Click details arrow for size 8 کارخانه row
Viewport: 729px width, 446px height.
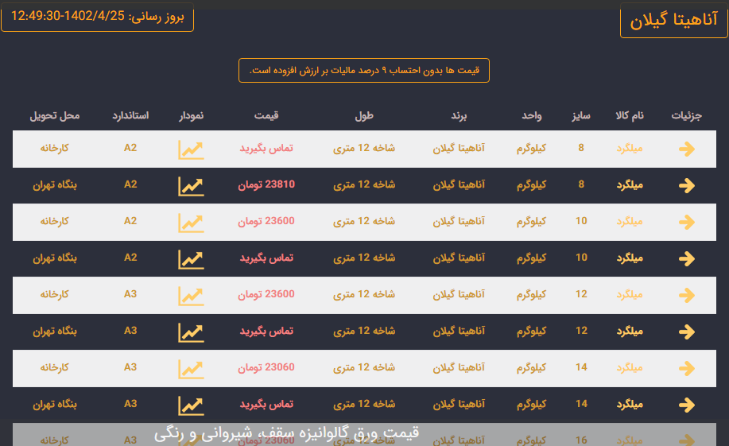pos(687,149)
